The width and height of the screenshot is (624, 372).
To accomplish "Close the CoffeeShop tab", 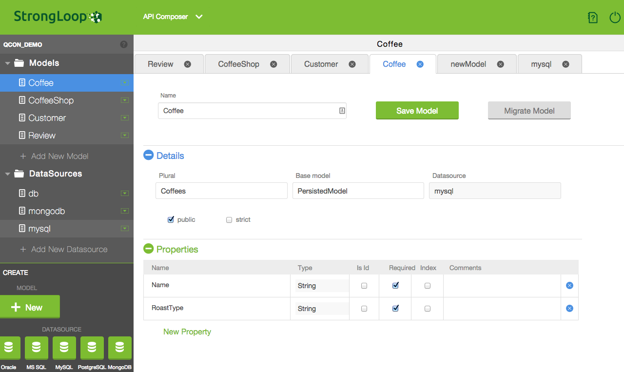I will (x=273, y=64).
